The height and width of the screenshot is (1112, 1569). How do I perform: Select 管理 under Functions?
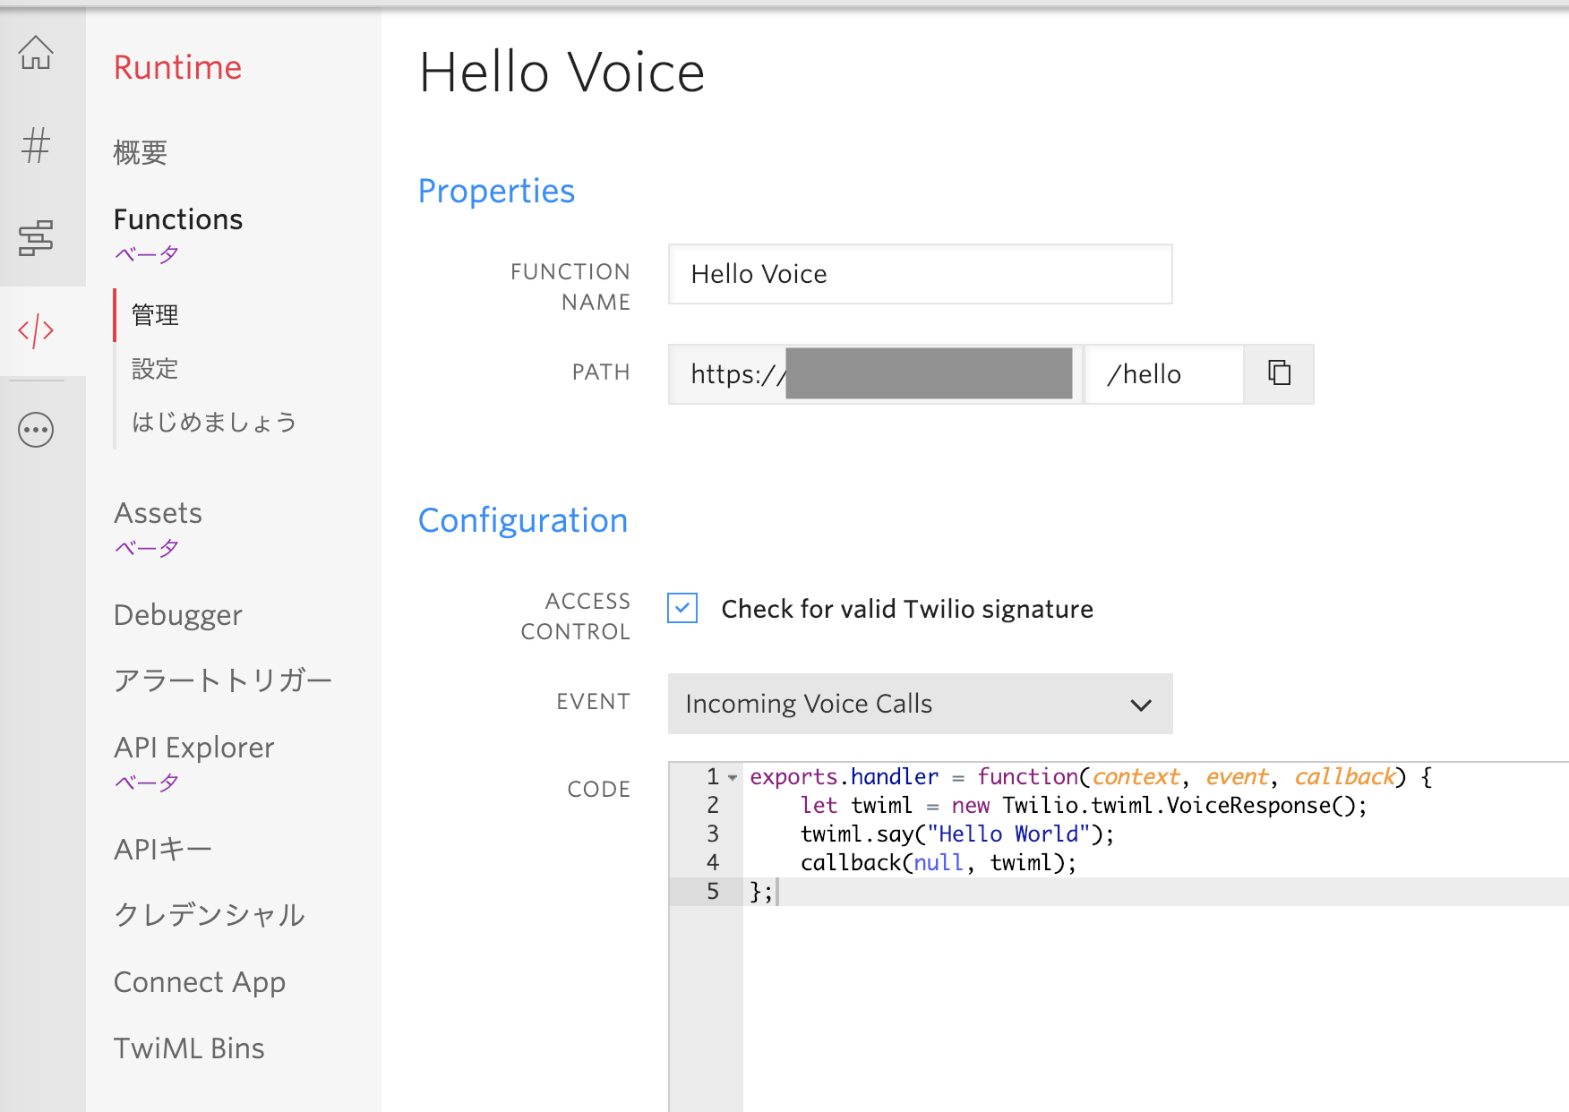153,315
